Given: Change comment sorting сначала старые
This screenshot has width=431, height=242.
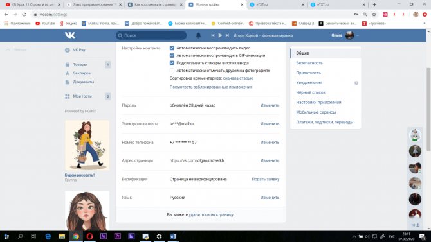Looking at the screenshot, I should tap(238, 78).
